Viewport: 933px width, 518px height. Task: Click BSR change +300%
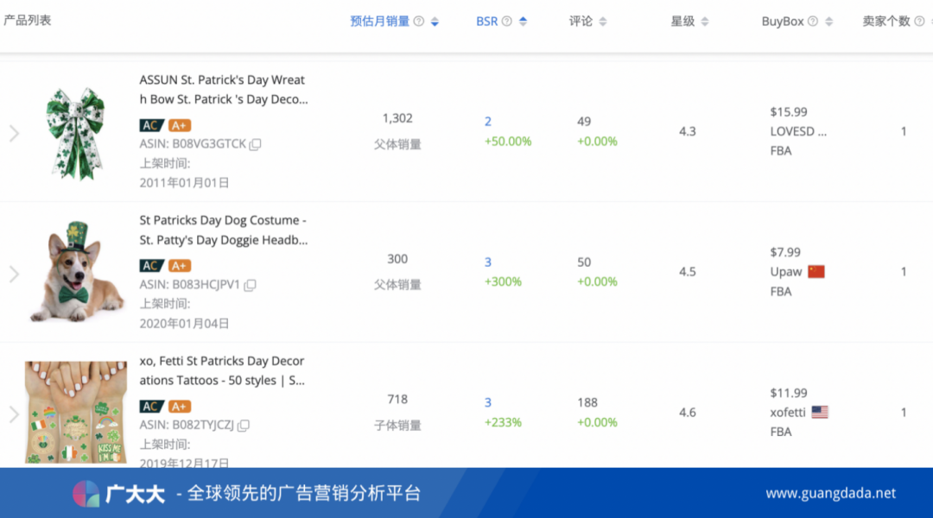click(503, 282)
